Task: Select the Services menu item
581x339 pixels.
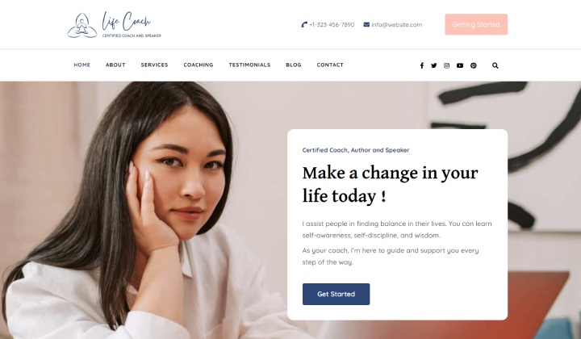Action: click(x=154, y=65)
